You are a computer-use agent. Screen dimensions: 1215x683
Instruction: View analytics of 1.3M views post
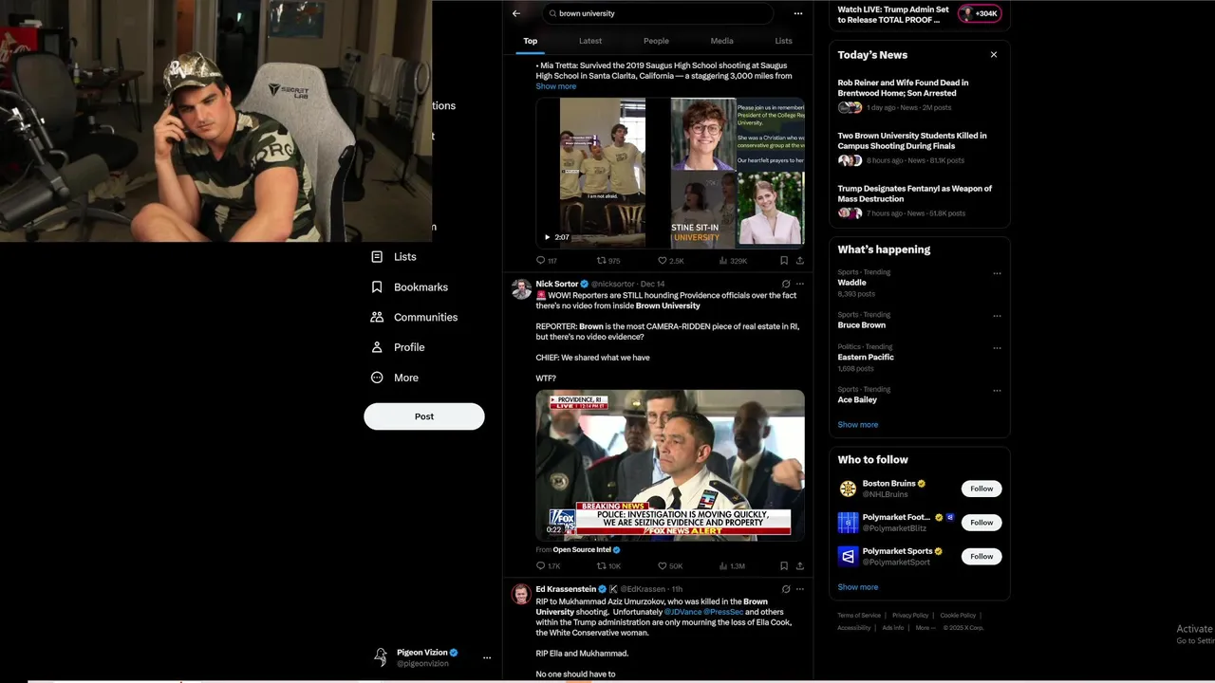point(723,566)
